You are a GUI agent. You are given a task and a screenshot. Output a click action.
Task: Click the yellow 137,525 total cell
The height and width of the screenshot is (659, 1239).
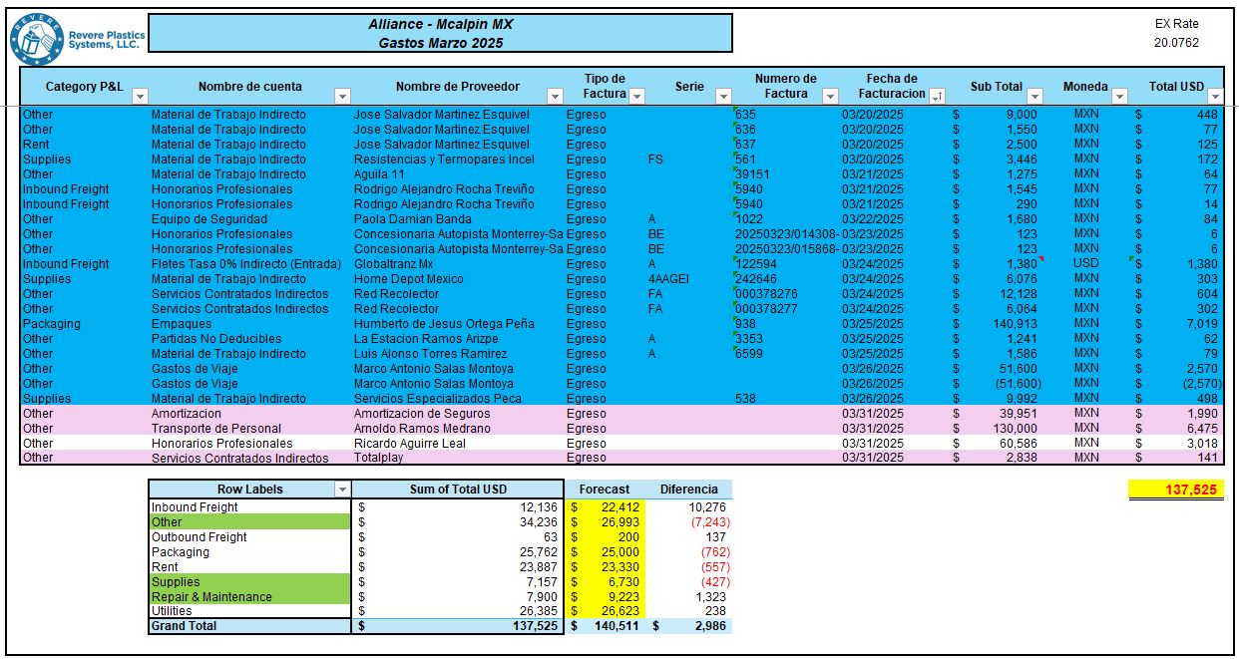1176,490
